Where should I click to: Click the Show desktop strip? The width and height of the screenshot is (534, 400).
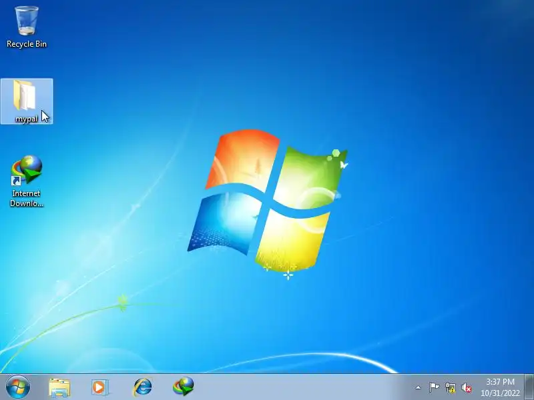pos(529,387)
